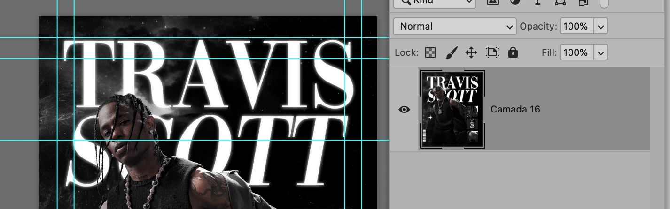Filter layers by type layers icon
Image resolution: width=670 pixels, height=209 pixels.
pyautogui.click(x=538, y=2)
